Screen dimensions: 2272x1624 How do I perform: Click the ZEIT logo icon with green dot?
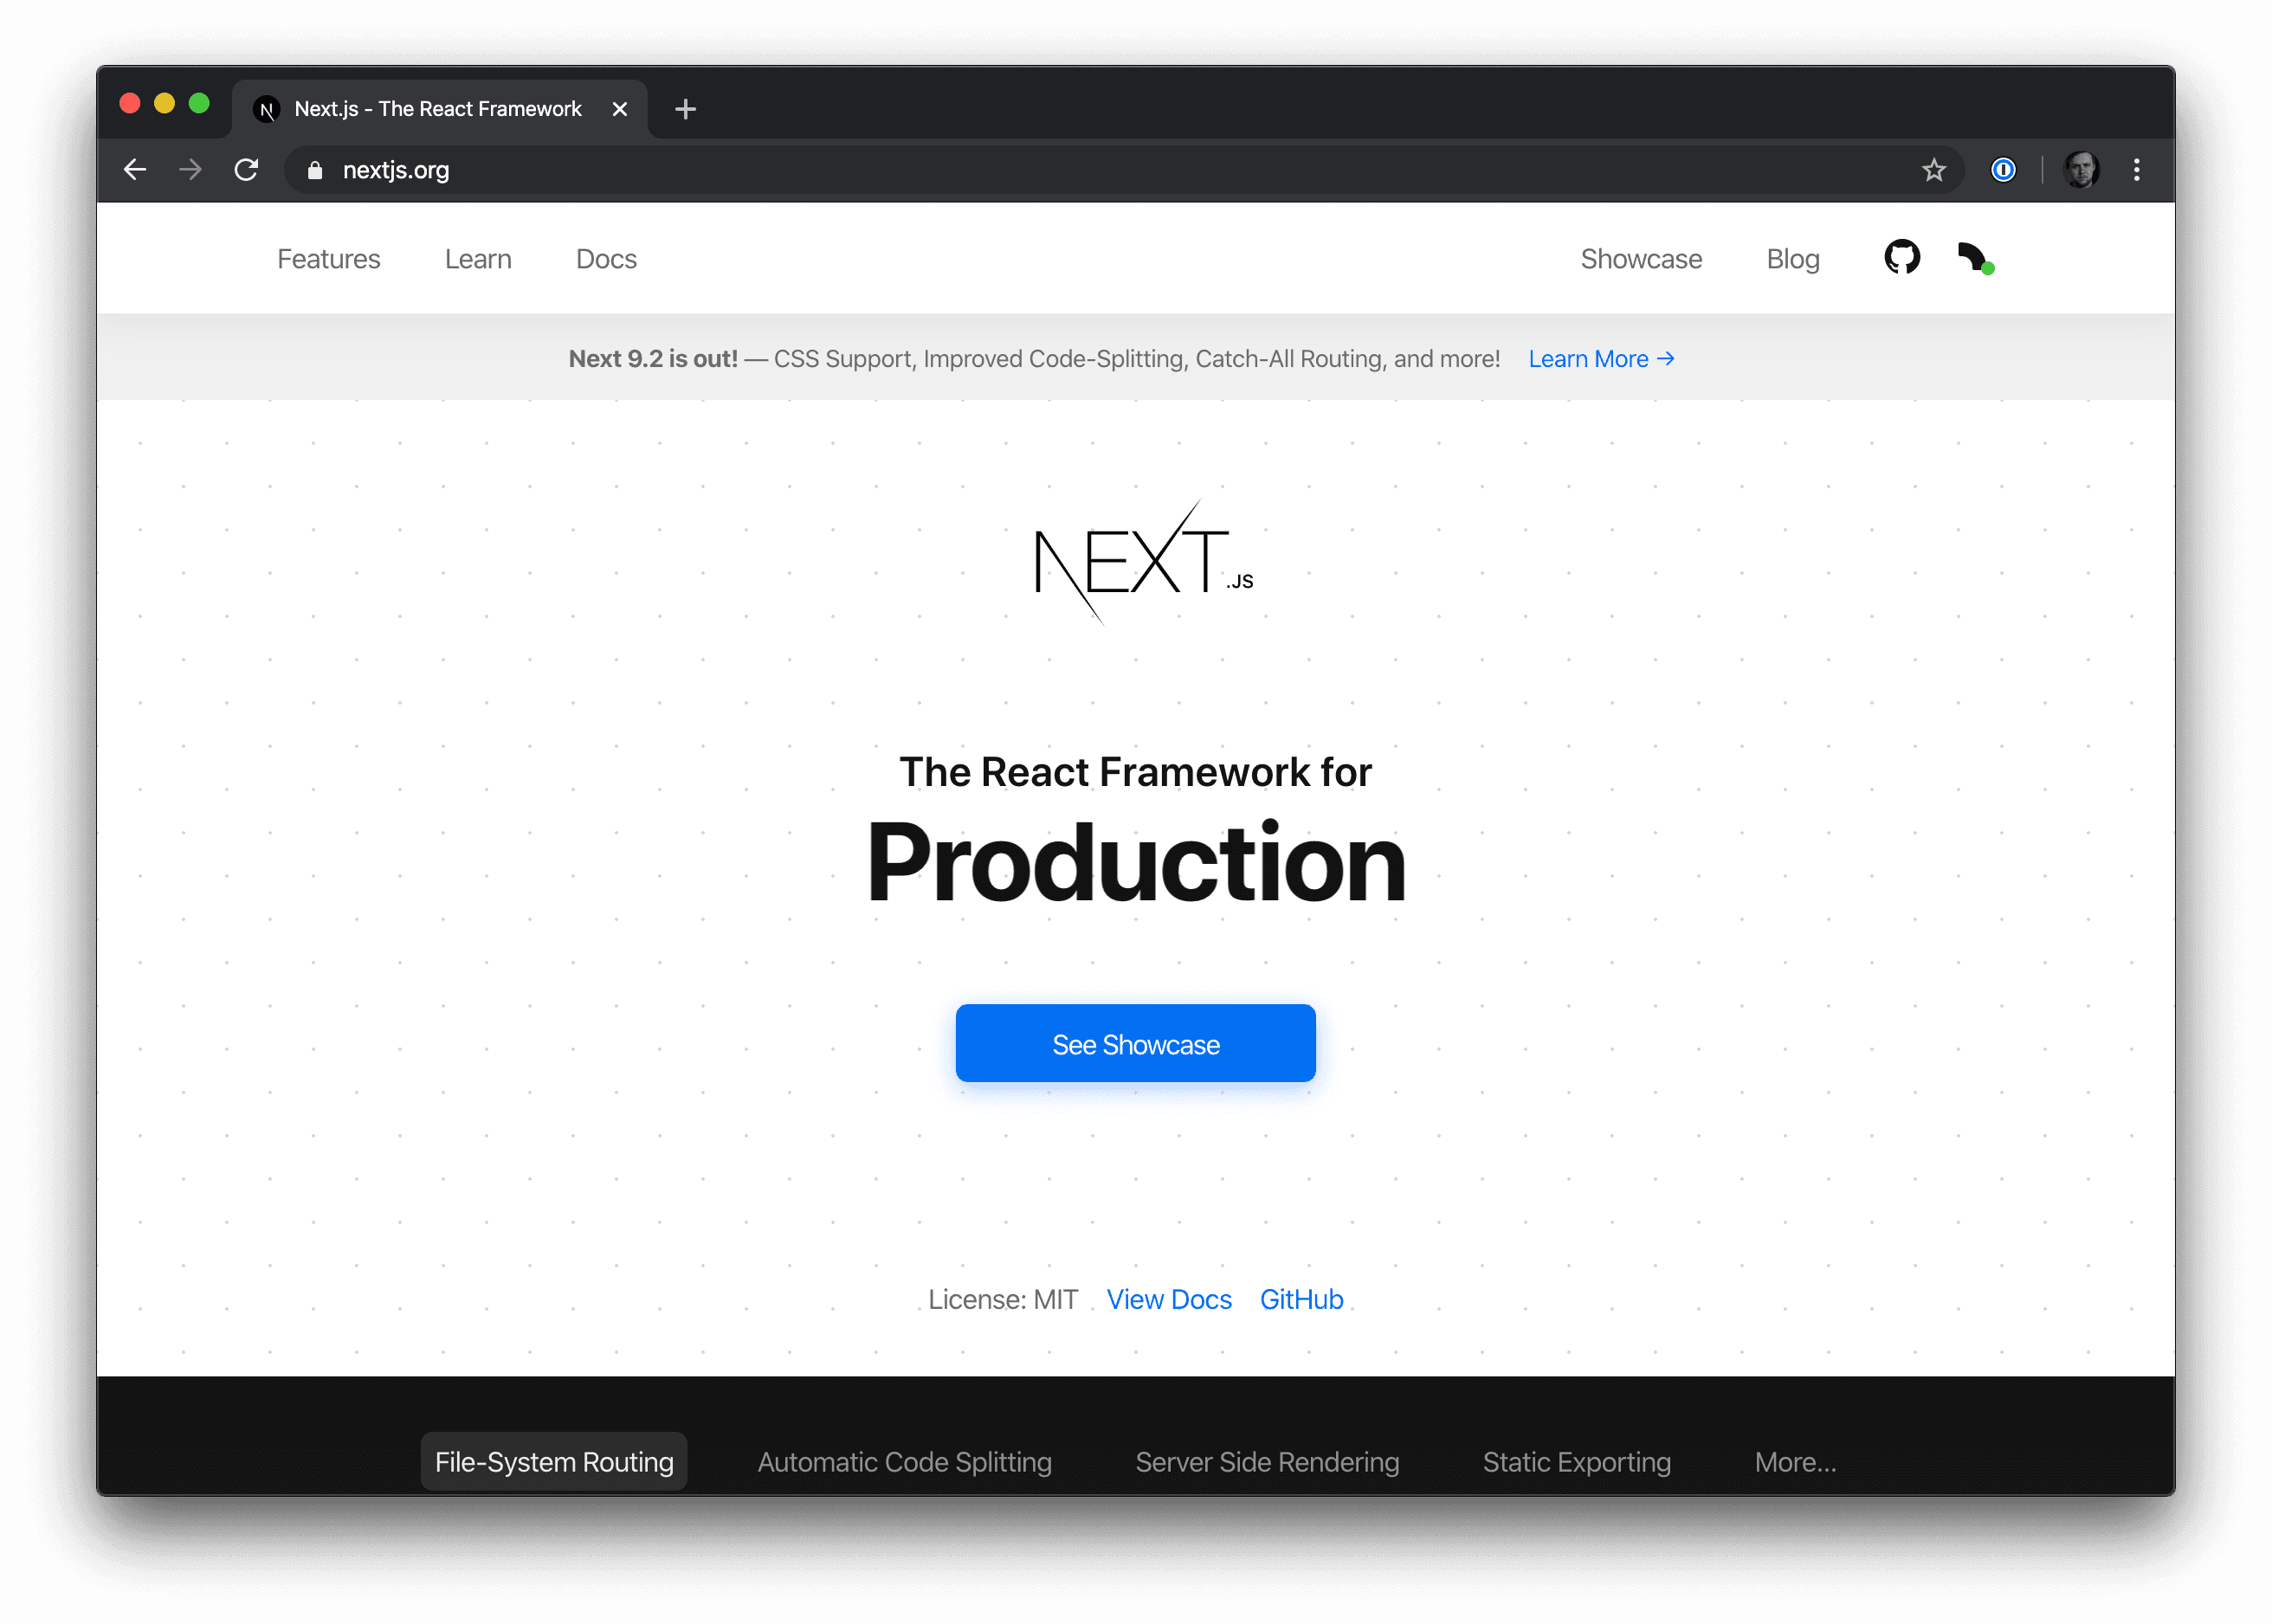[1974, 258]
